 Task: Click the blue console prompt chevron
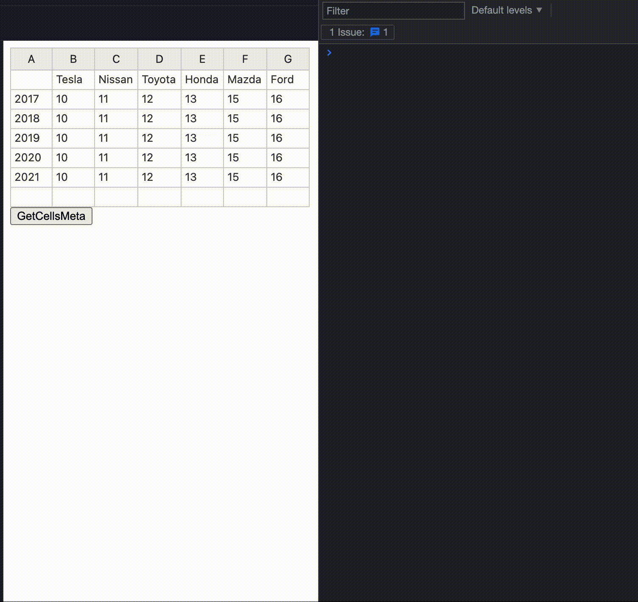click(x=330, y=53)
